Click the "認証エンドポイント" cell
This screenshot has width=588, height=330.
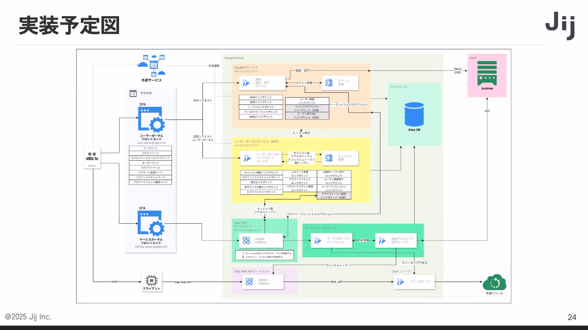pos(262,182)
